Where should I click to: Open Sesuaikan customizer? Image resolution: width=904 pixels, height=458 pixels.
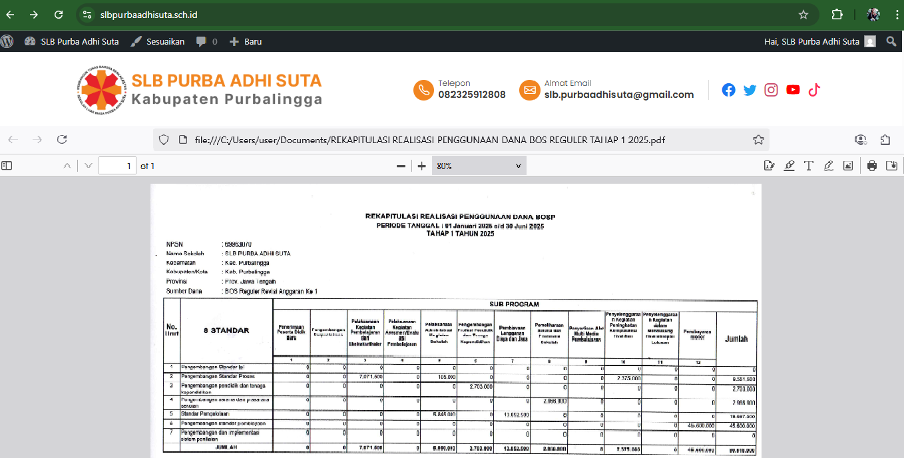(x=158, y=41)
